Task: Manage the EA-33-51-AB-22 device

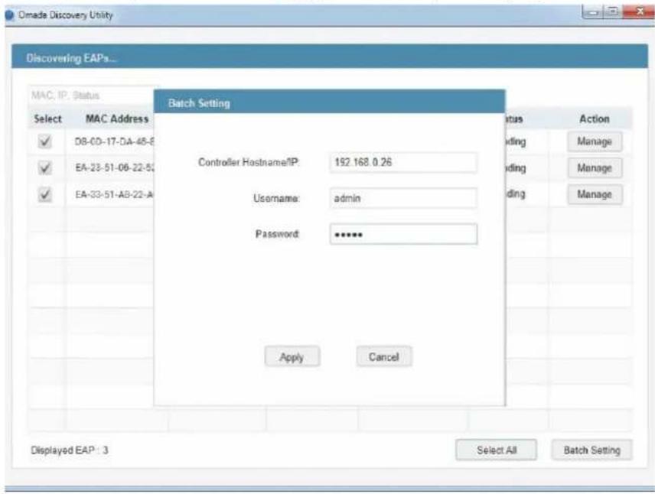Action: [x=595, y=194]
